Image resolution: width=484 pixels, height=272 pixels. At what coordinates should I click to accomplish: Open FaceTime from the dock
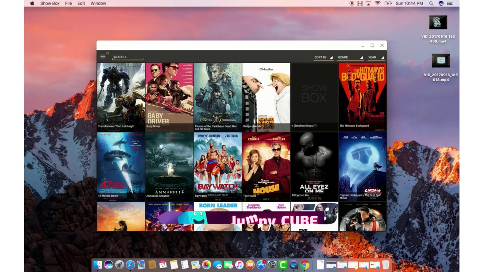[228, 265]
